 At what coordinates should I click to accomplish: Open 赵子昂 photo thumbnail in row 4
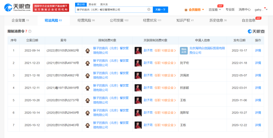coord(138,88)
